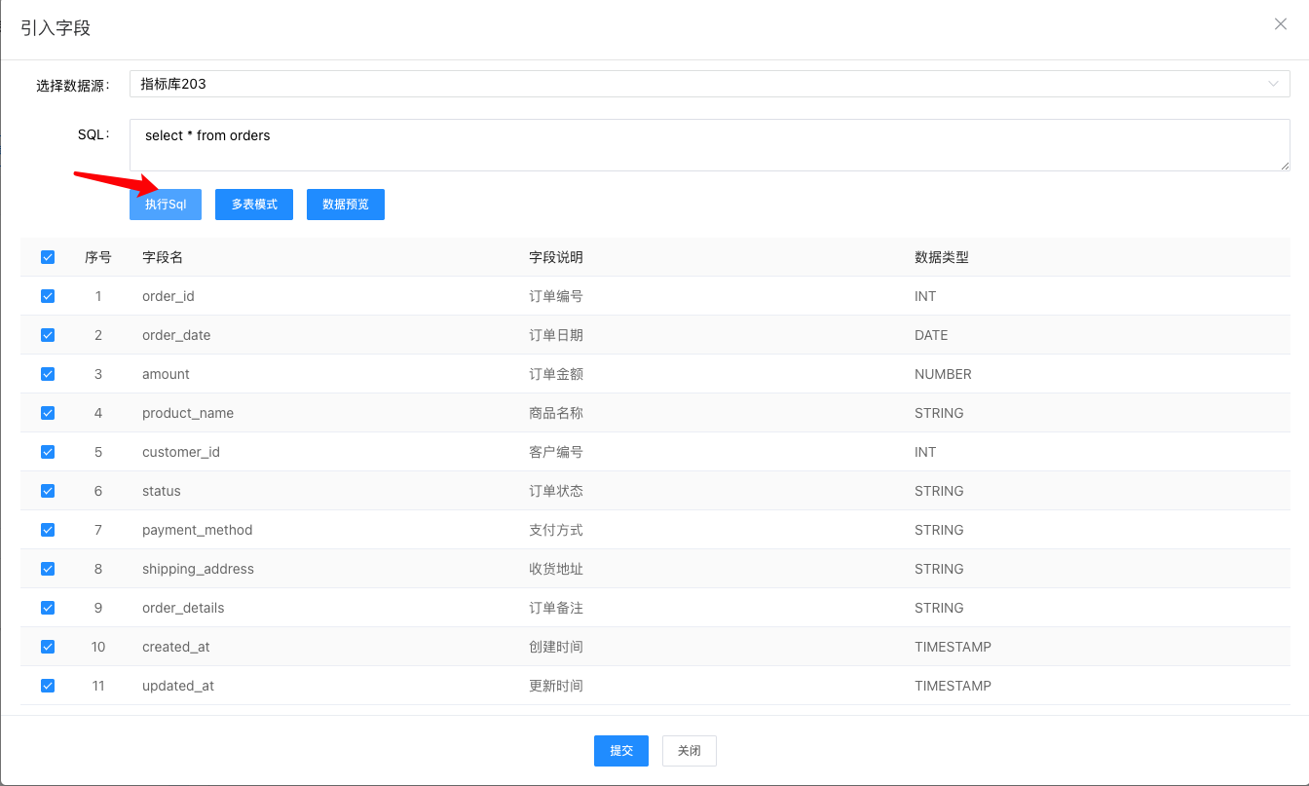
Task: Open the 指标库203 data source selector
Action: click(710, 84)
